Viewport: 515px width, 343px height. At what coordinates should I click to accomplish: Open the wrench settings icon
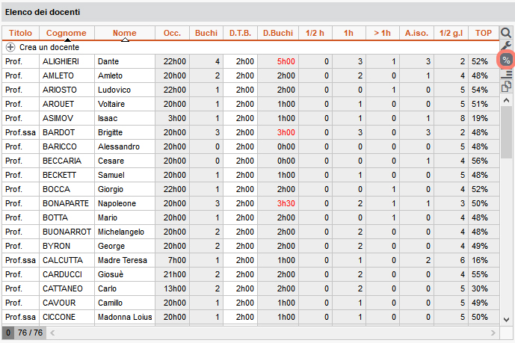506,46
